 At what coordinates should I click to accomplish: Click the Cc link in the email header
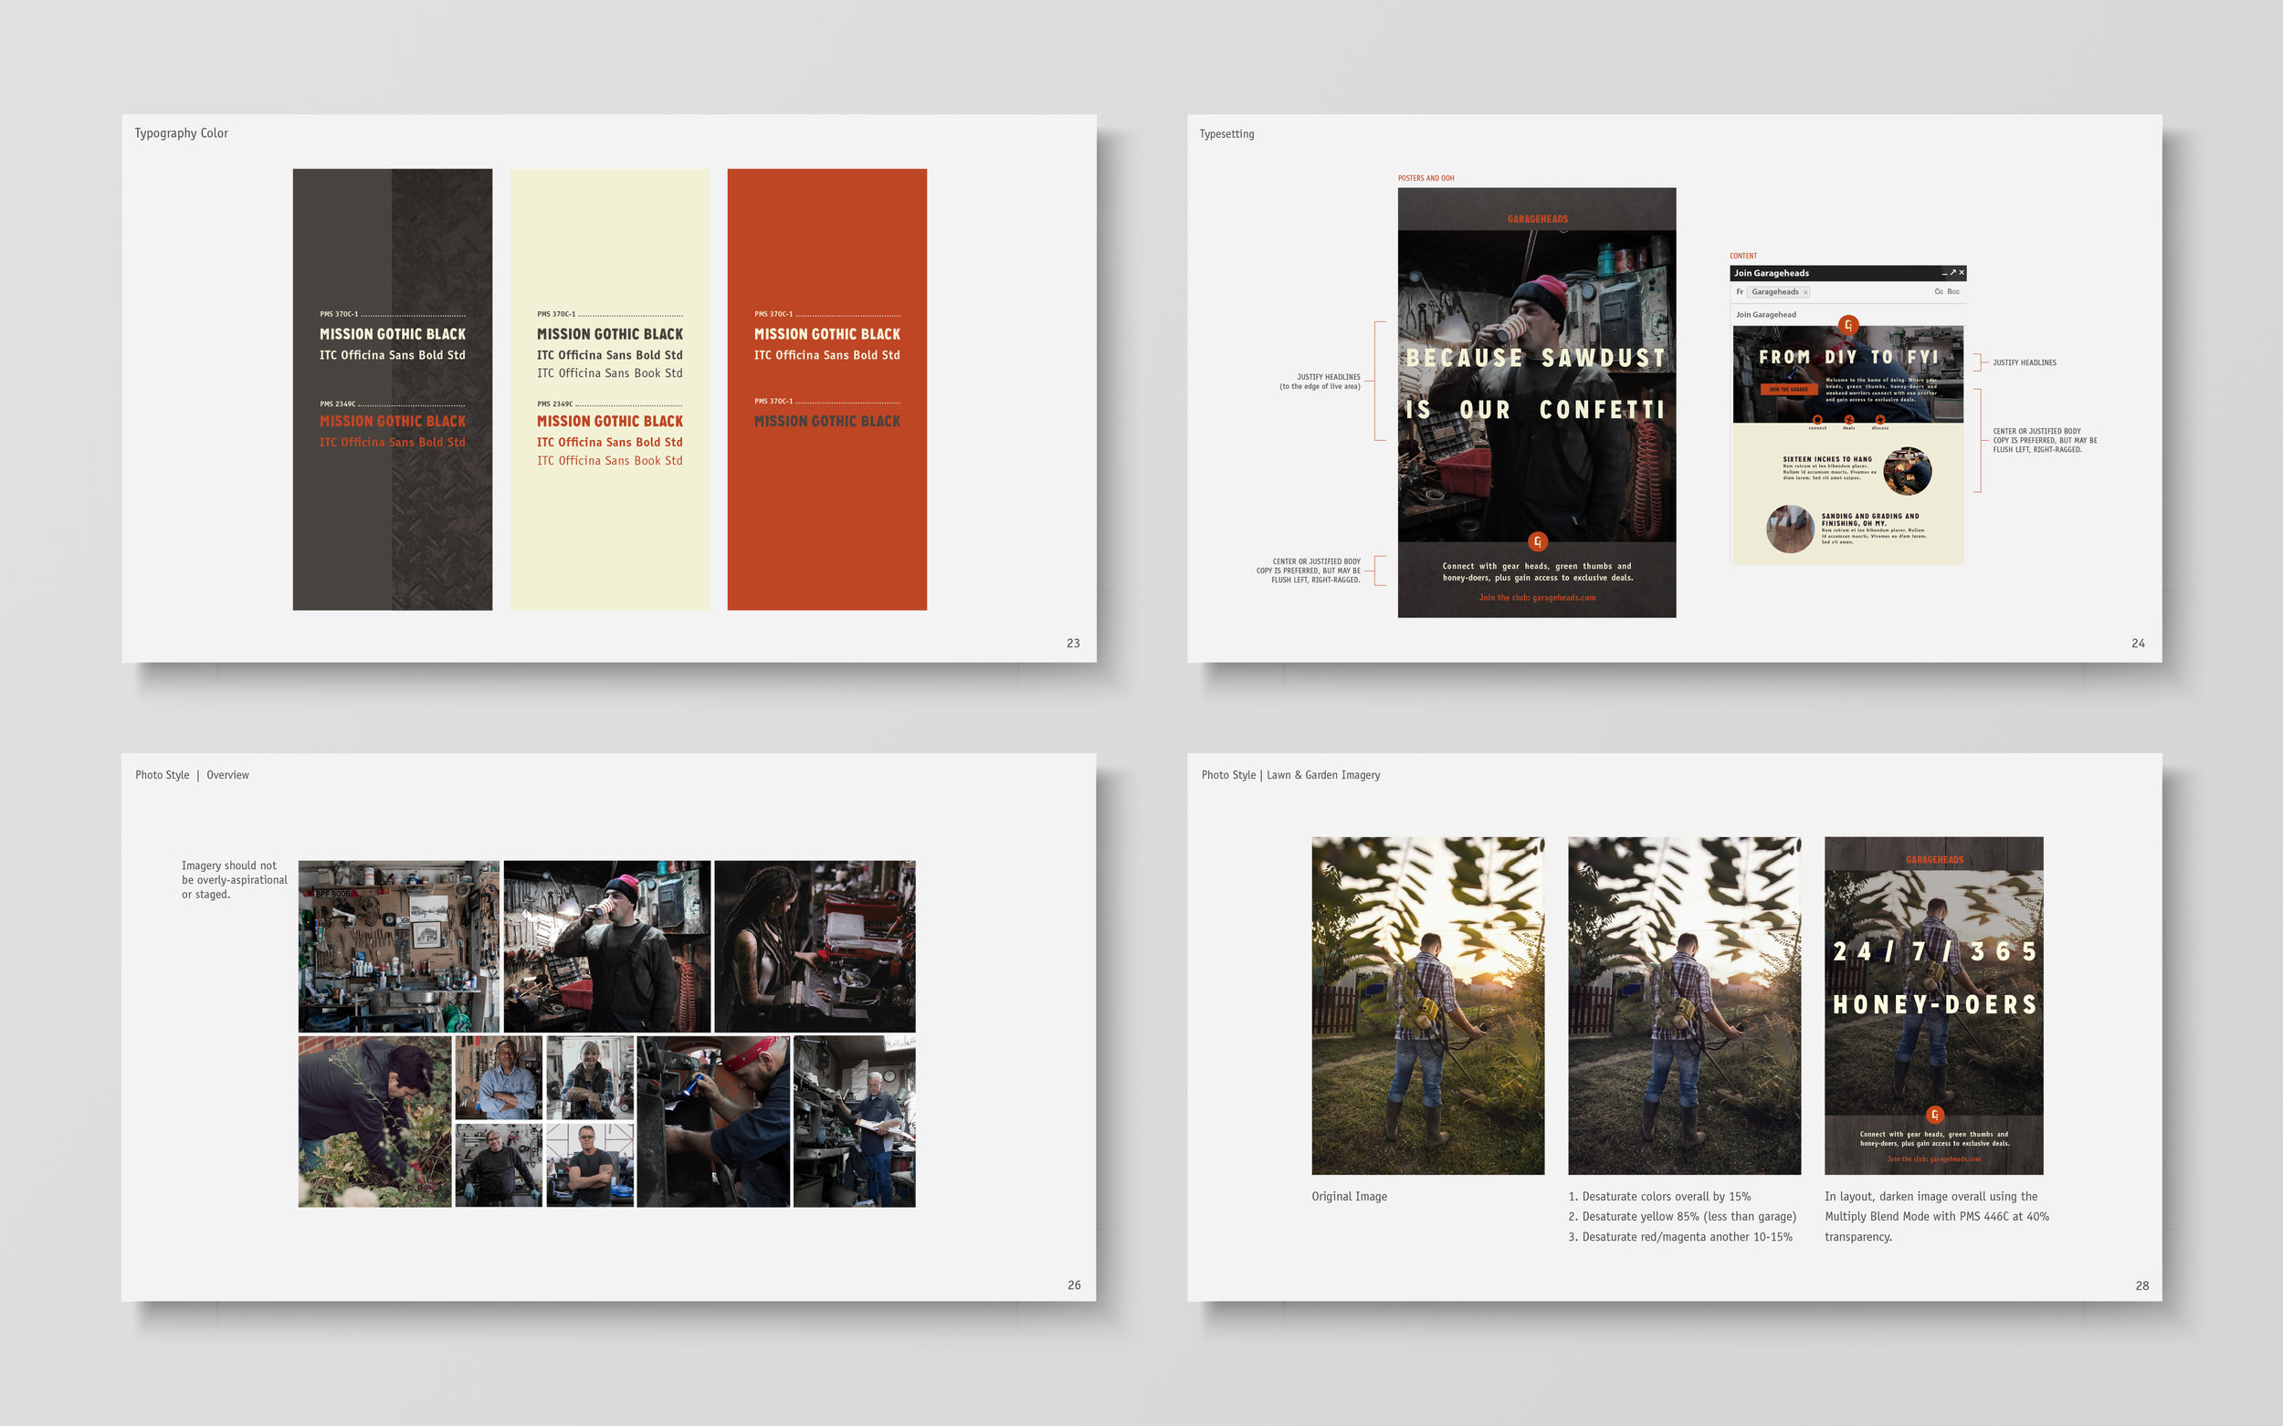[x=1939, y=291]
